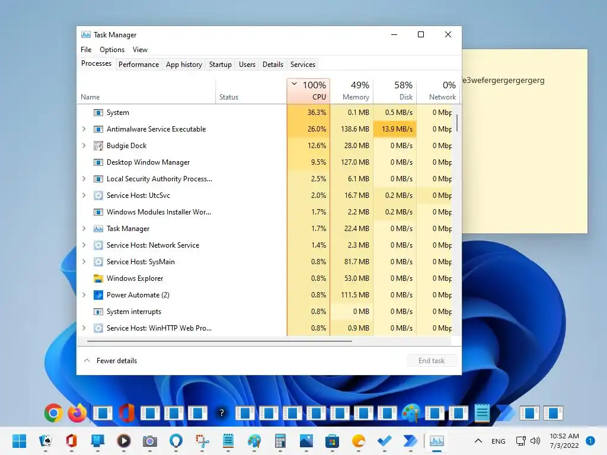The image size is (607, 455).
Task: Click the horizontal scrollbar in the process list
Action: click(x=219, y=341)
